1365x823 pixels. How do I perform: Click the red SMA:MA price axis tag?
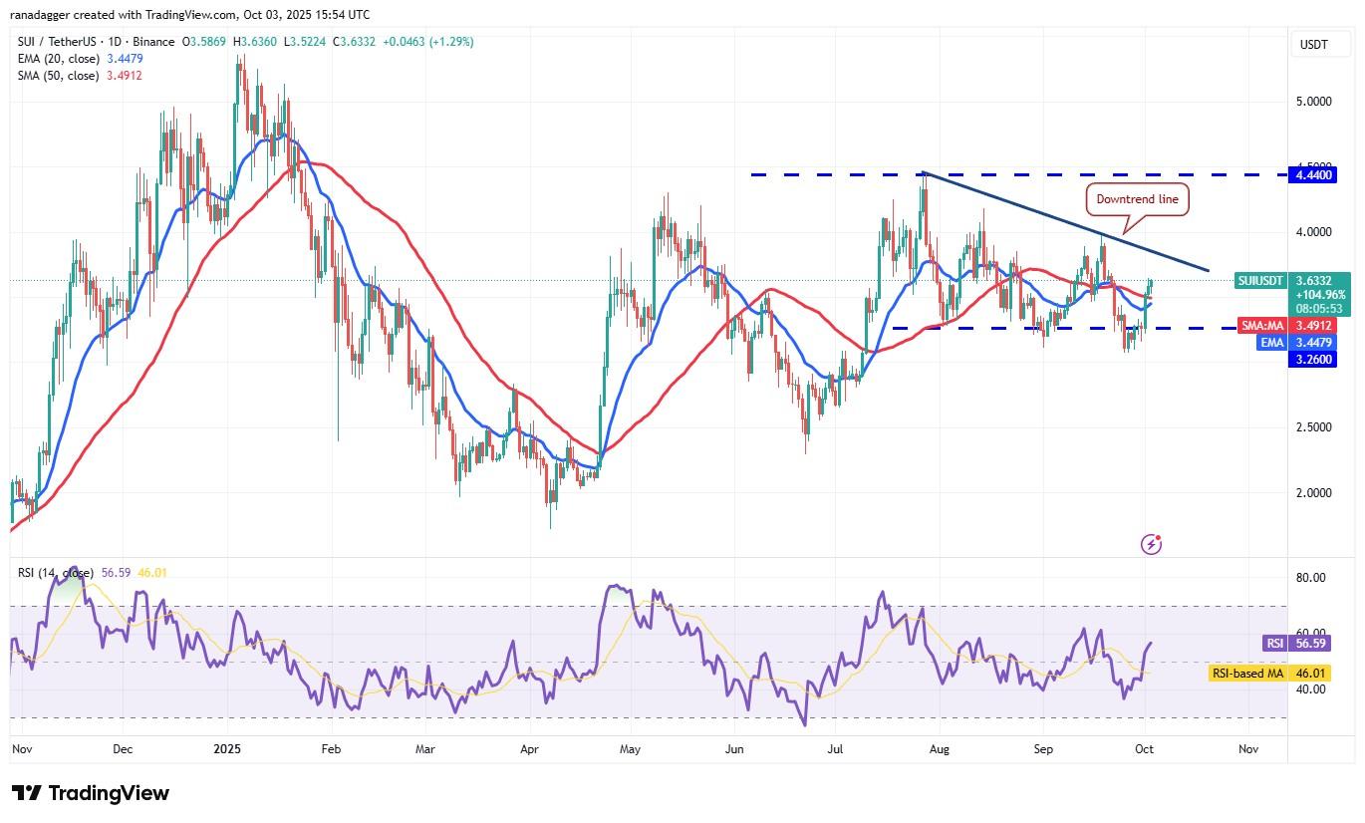[1264, 325]
